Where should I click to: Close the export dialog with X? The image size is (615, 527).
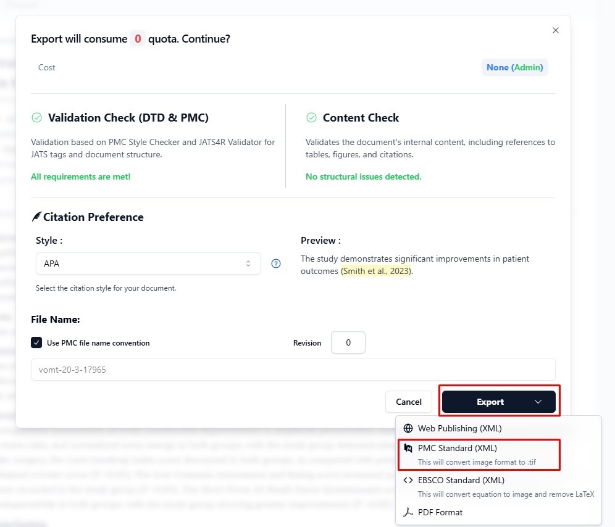click(556, 30)
